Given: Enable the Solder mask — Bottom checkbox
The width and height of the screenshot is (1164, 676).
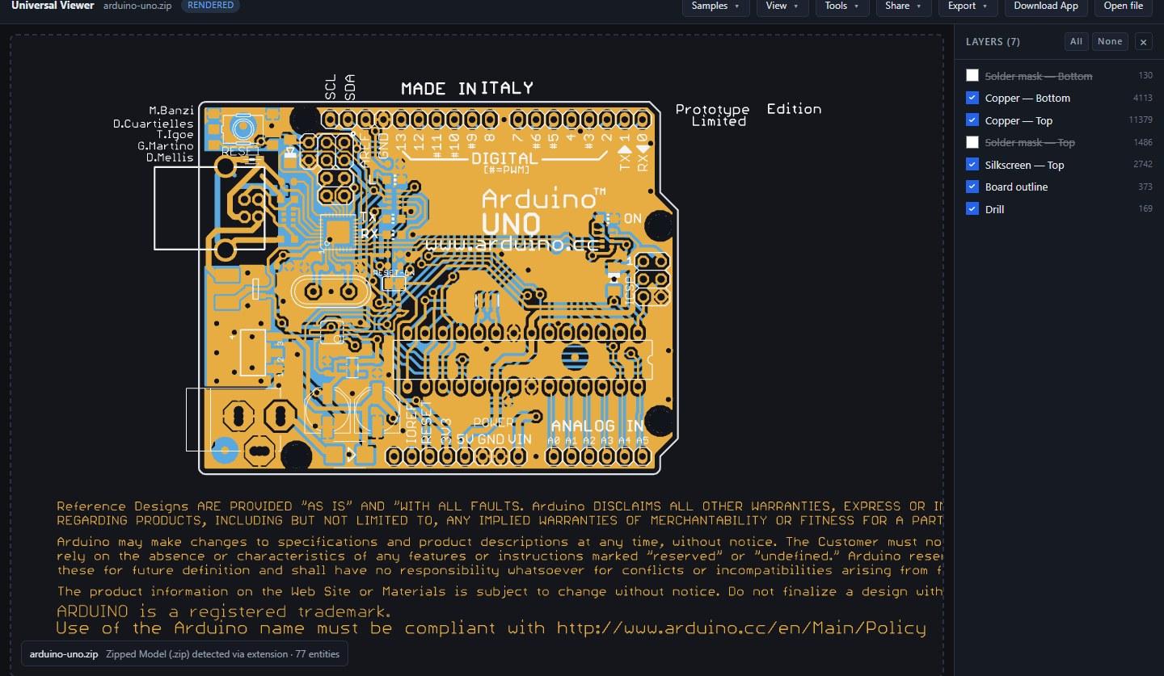Looking at the screenshot, I should coord(972,75).
